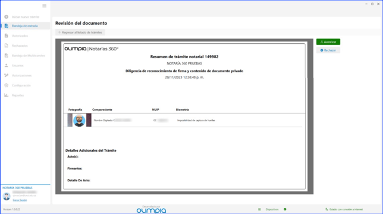Open the Usuarios menu item
Screen dimensions: 383x214
tap(26, 65)
